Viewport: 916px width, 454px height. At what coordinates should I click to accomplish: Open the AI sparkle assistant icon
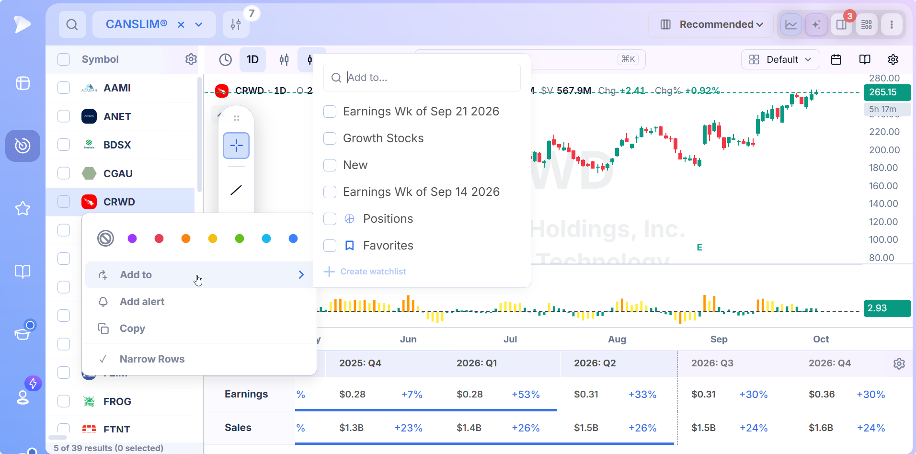(x=816, y=24)
